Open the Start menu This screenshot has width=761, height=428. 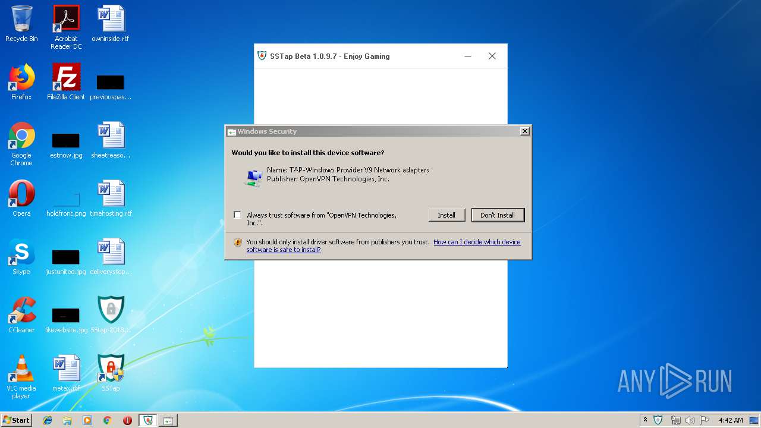16,420
